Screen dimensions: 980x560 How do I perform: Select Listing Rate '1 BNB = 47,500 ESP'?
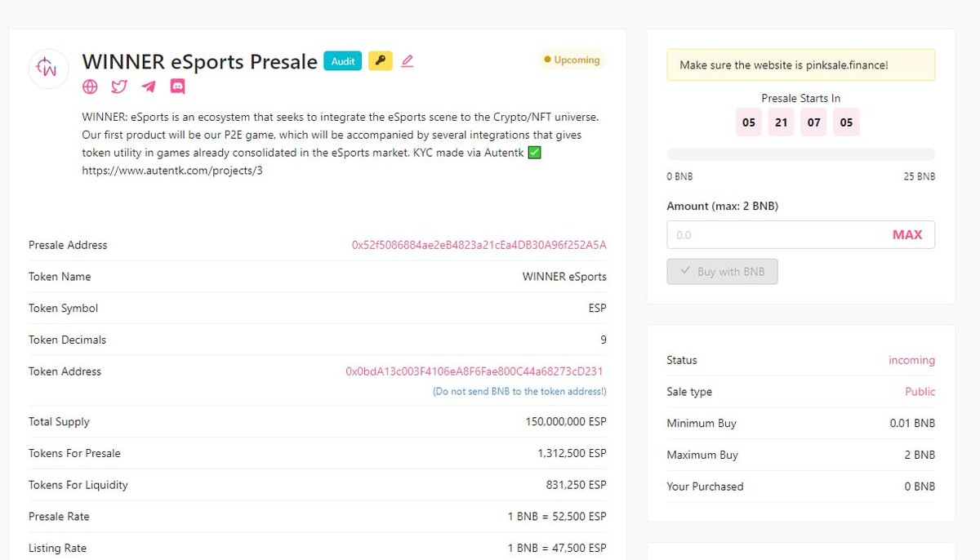[x=557, y=548]
